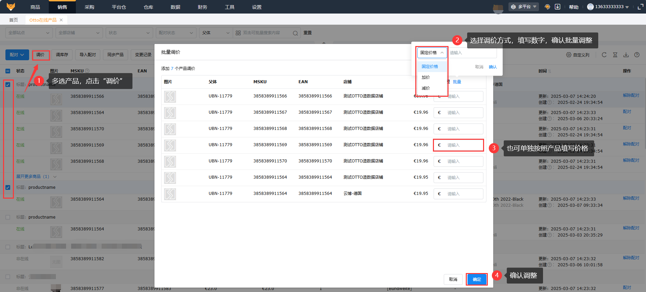Uncheck the first product group checkbox

click(8, 85)
